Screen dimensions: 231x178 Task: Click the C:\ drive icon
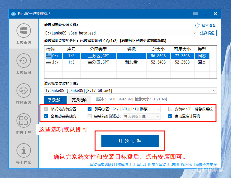[x=49, y=56]
